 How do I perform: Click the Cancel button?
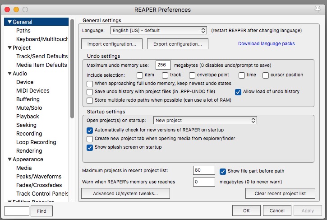(277, 211)
